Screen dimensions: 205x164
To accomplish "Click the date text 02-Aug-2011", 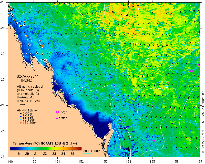I will click(28, 76).
